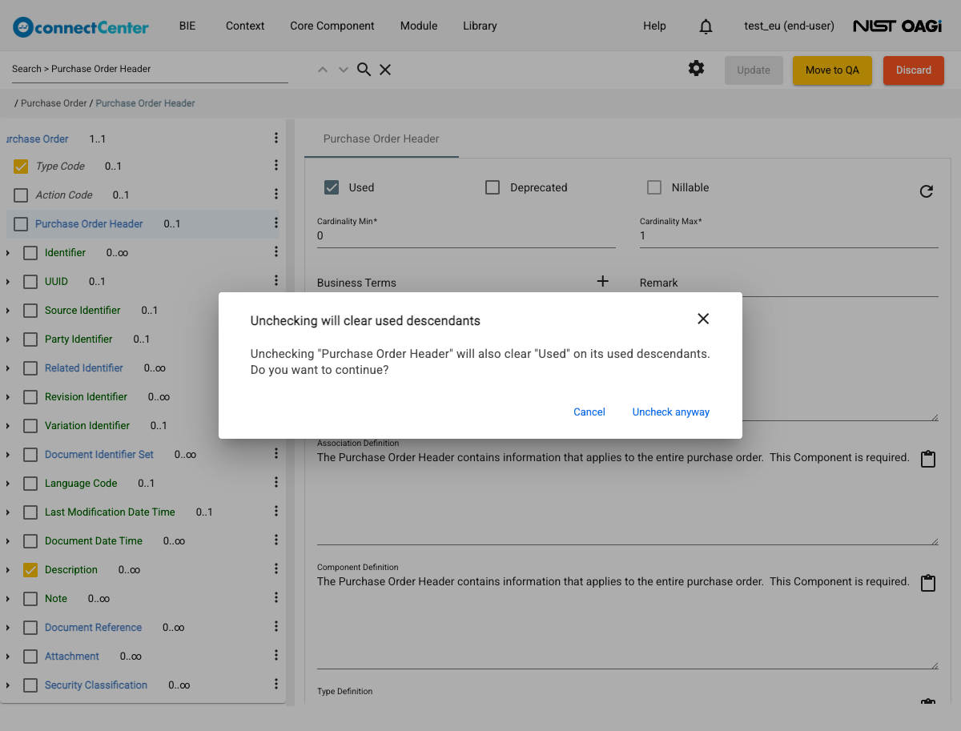Image resolution: width=961 pixels, height=731 pixels.
Task: Select the Purchase Order Header tab
Action: 381,139
